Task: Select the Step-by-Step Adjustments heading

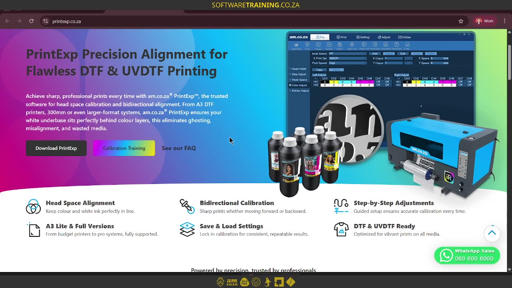Action: (394, 203)
